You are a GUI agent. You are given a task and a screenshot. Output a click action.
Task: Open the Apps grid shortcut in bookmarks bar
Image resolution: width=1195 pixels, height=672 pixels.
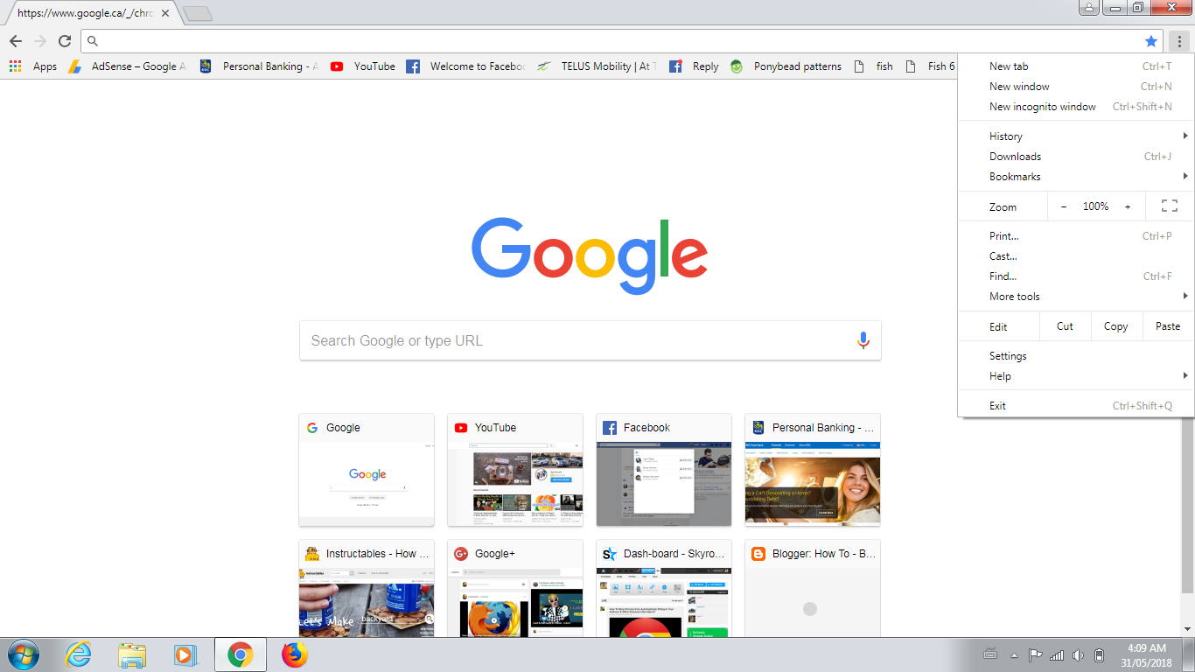click(x=33, y=66)
